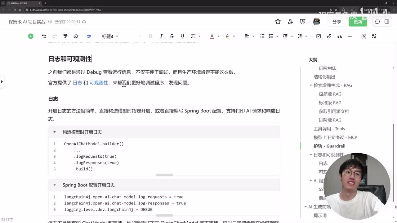
Task: Star this document as favorite
Action: [x=278, y=21]
